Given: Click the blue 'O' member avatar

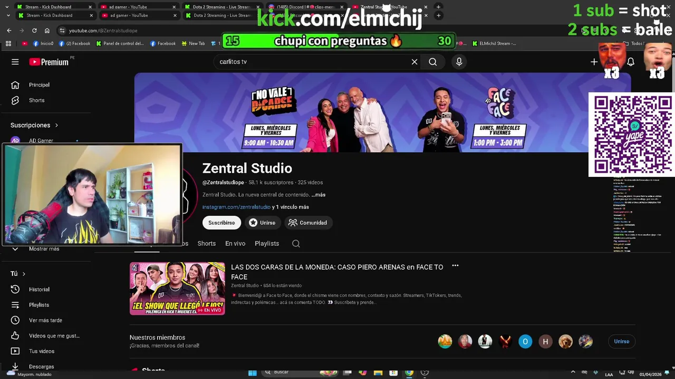Looking at the screenshot, I should 525,342.
